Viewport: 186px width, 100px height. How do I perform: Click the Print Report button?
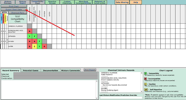(90, 70)
